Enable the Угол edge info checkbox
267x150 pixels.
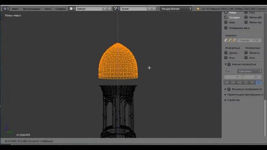[x=226, y=57]
